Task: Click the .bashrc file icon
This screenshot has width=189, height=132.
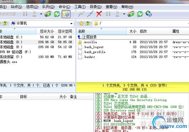Action: pyautogui.click(x=80, y=57)
